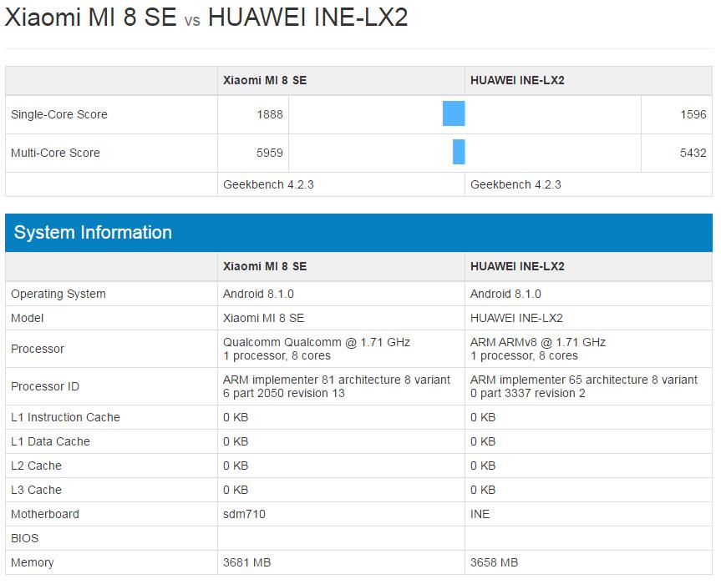This screenshot has height=584, width=721.
Task: Click the ARM implementer 65 Processor ID value
Action: tap(584, 386)
